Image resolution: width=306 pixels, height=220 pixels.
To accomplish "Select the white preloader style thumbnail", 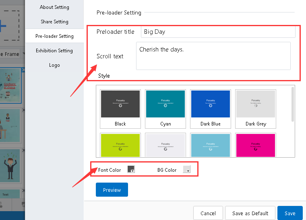I will pyautogui.click(x=165, y=145).
